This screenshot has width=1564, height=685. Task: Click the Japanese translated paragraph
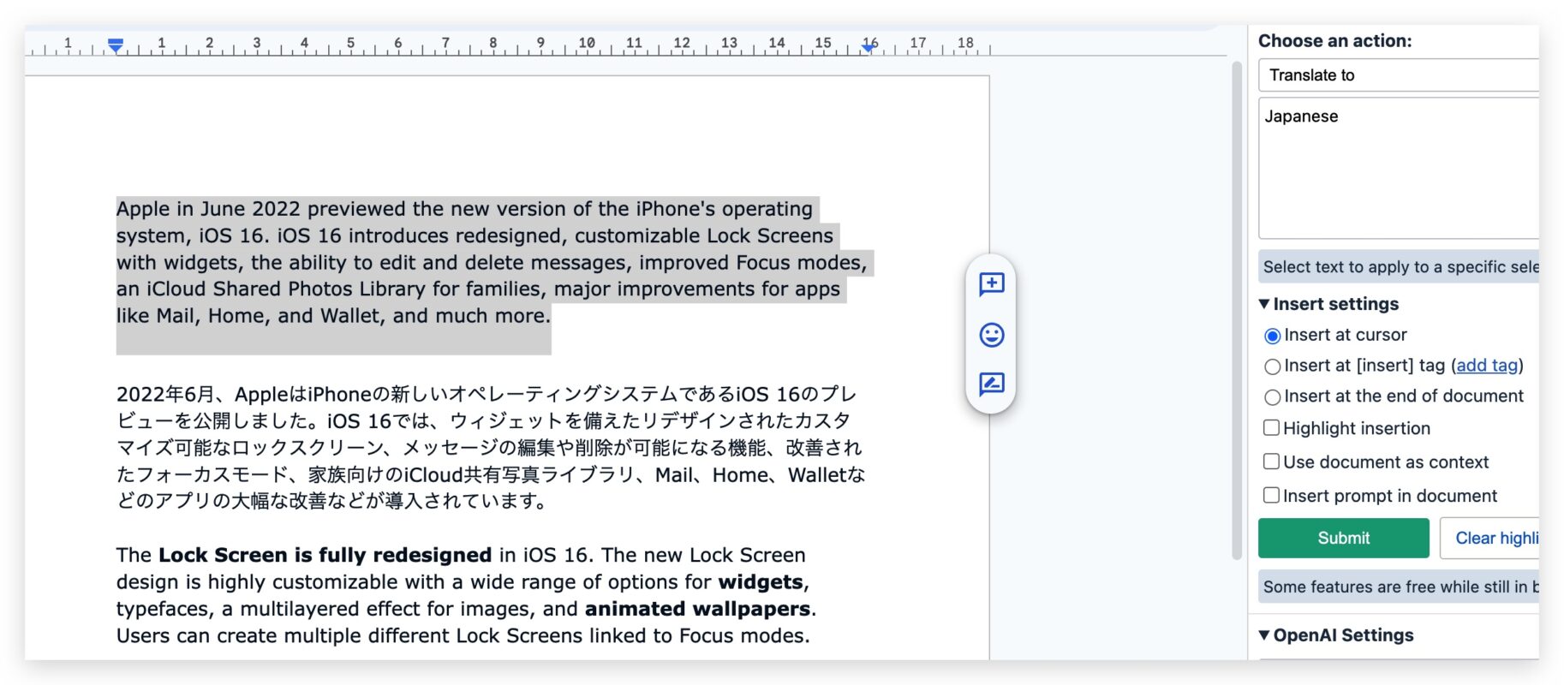click(x=492, y=447)
